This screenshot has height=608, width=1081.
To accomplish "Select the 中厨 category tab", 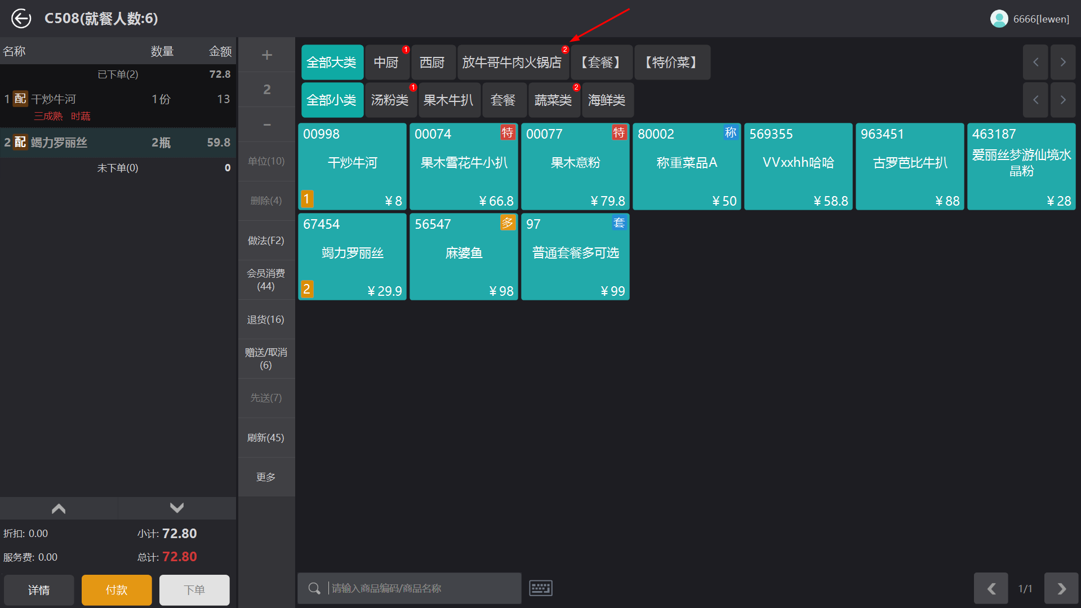I will [x=386, y=63].
